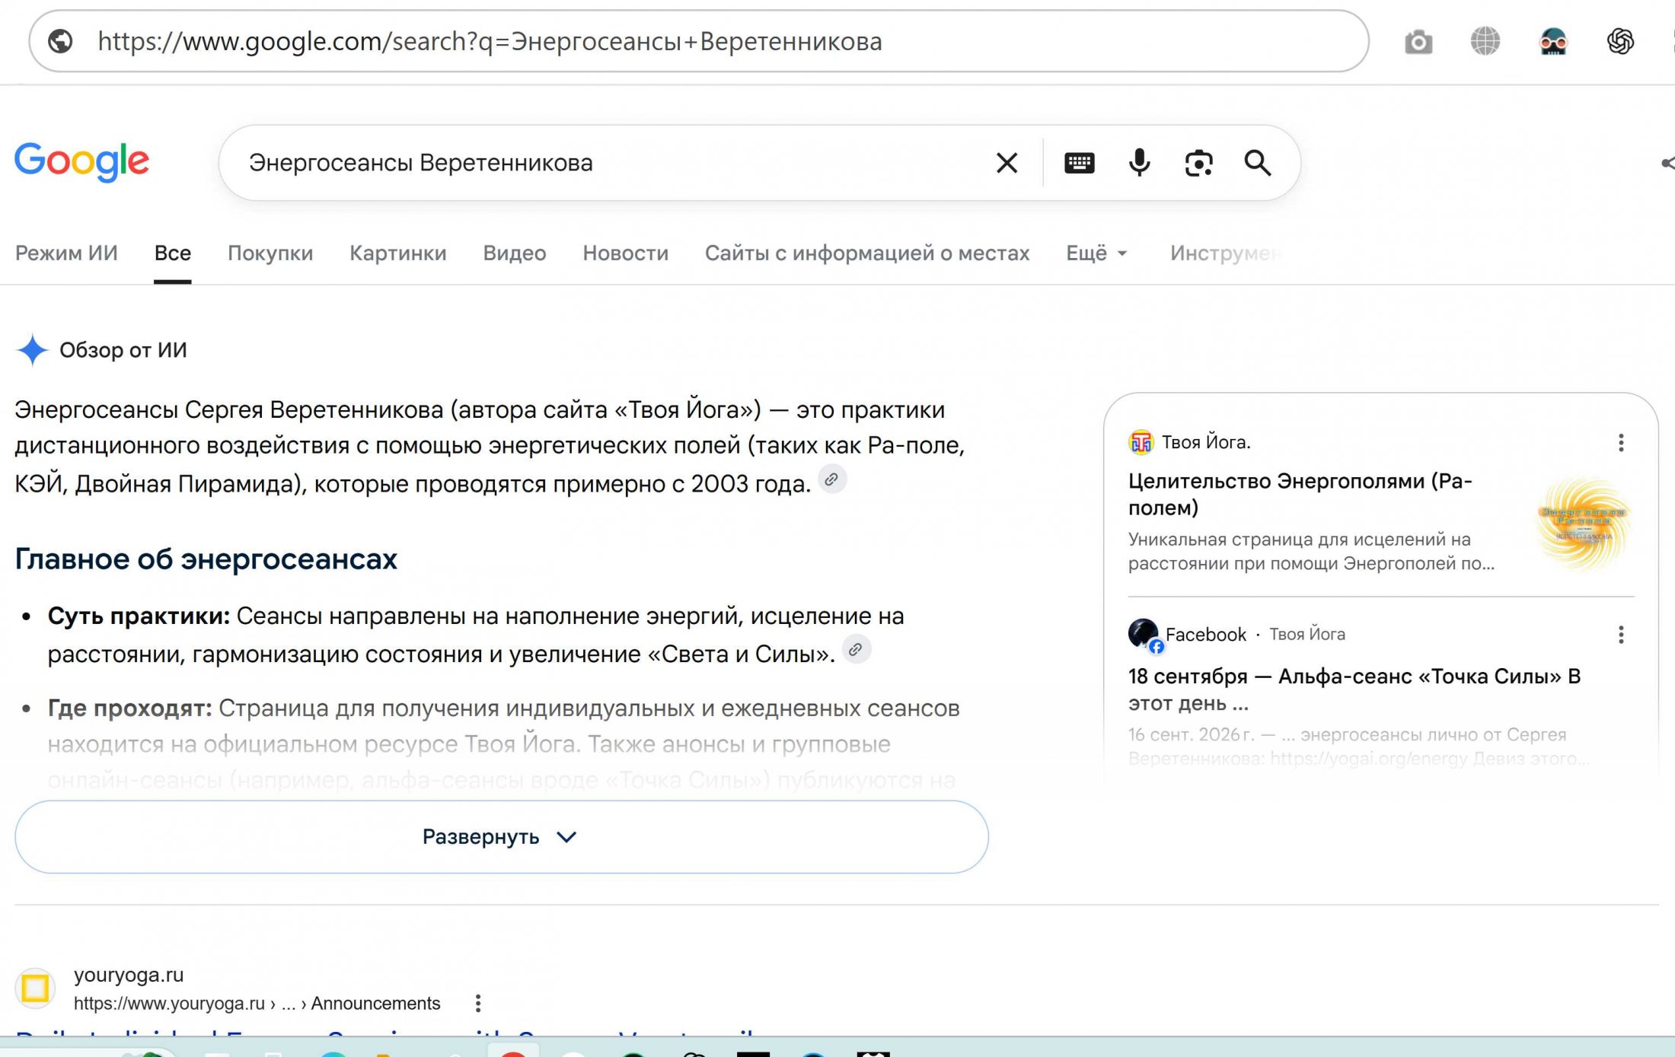Click the youryoga.ru yellow favicon
This screenshot has width=1675, height=1057.
click(35, 989)
